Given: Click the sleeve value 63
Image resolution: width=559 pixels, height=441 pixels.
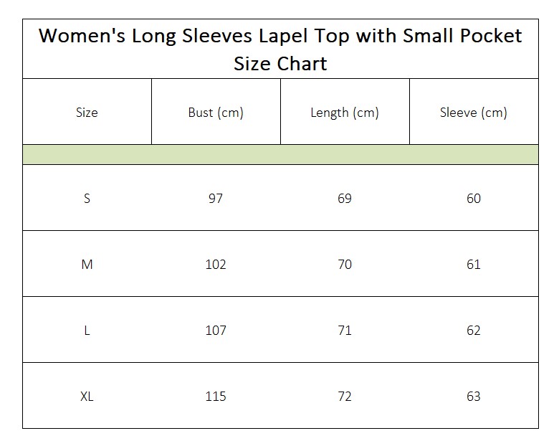Looking at the screenshot, I should click(x=474, y=396).
